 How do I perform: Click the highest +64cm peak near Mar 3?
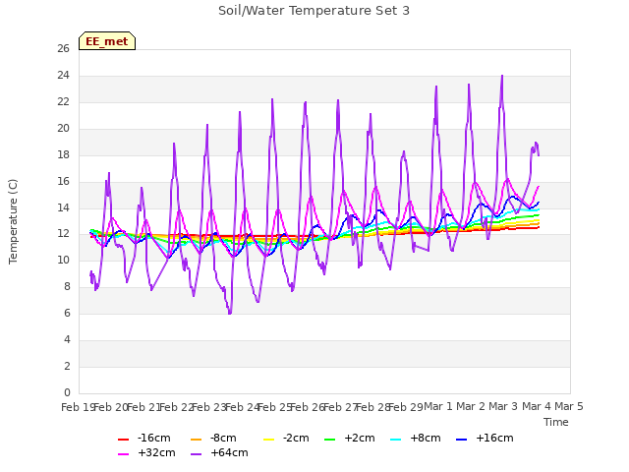coord(502,76)
